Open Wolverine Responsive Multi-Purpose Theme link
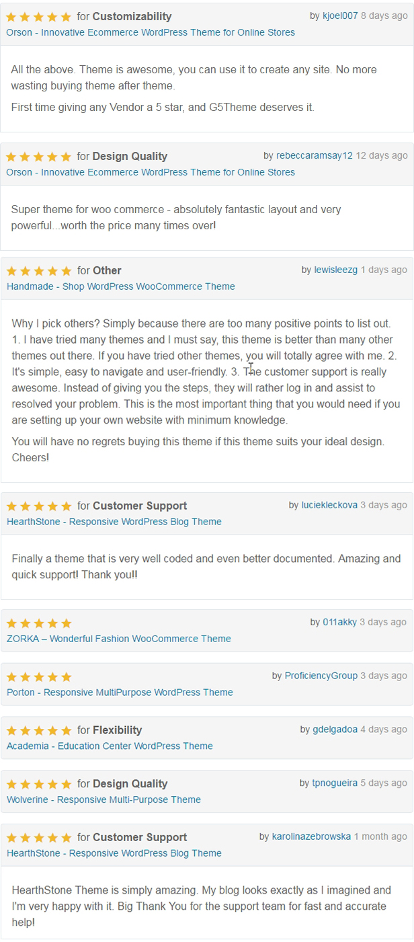This screenshot has height=942, width=414. 103,799
